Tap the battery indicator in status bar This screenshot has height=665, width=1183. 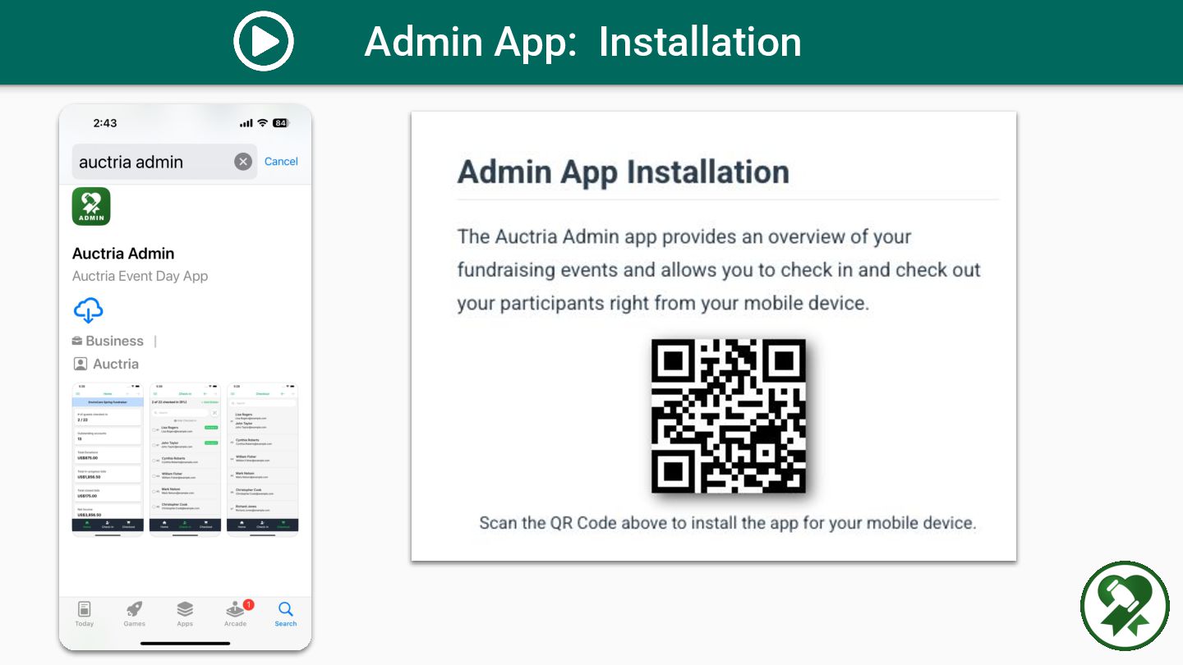tap(281, 123)
